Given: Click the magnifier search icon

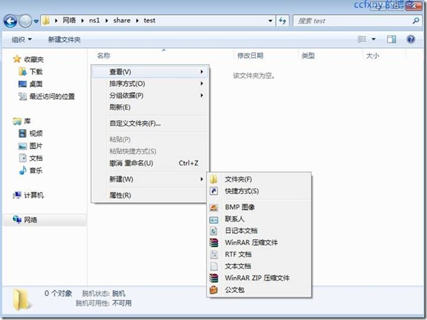Looking at the screenshot, I should 416,21.
